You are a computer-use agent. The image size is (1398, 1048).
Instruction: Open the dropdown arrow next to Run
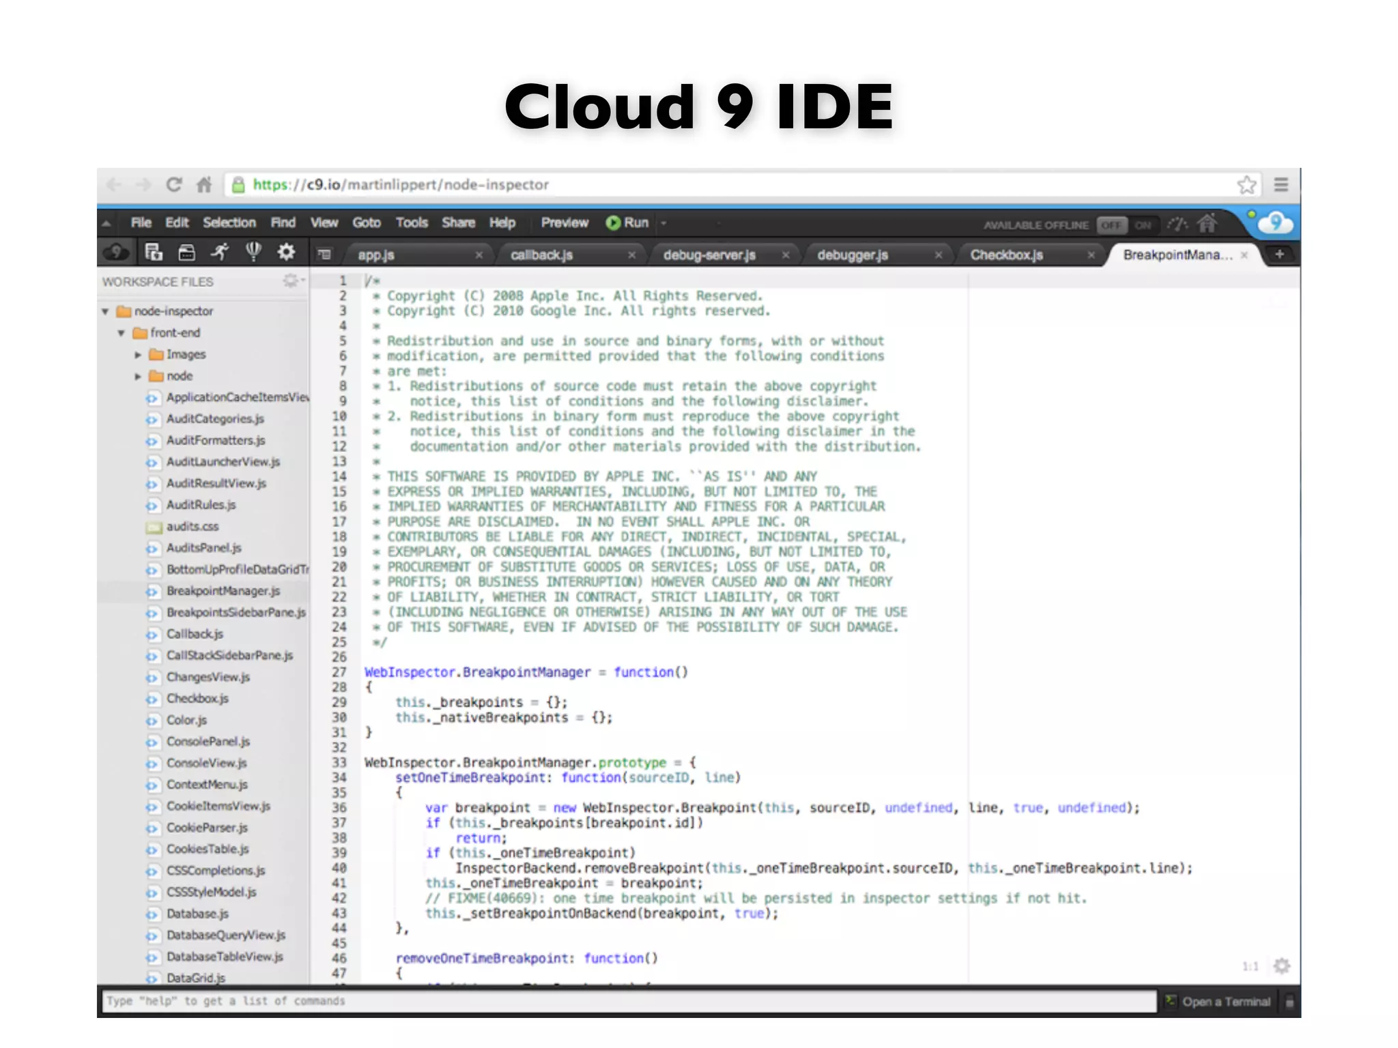coord(664,223)
